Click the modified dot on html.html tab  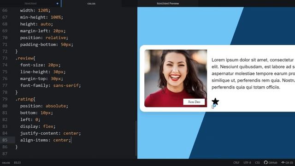(57, 3)
